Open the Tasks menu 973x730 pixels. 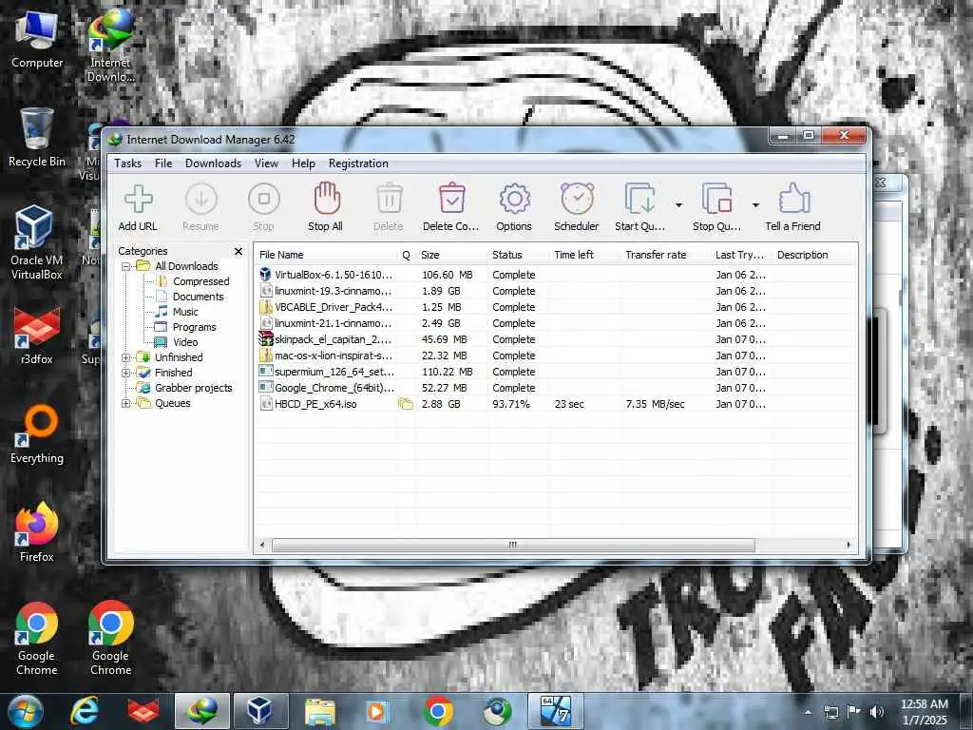[x=128, y=163]
